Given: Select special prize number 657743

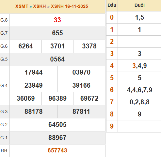Looking at the screenshot, I should point(57,150).
